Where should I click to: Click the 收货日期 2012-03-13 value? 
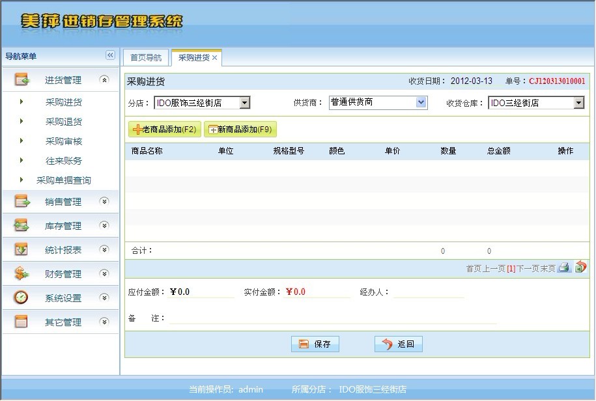click(472, 81)
